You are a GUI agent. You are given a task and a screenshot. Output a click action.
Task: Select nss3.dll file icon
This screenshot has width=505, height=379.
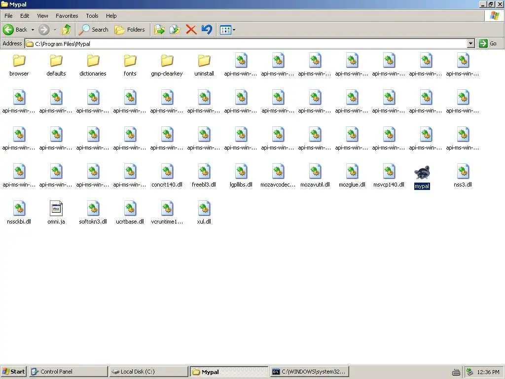coord(463,171)
